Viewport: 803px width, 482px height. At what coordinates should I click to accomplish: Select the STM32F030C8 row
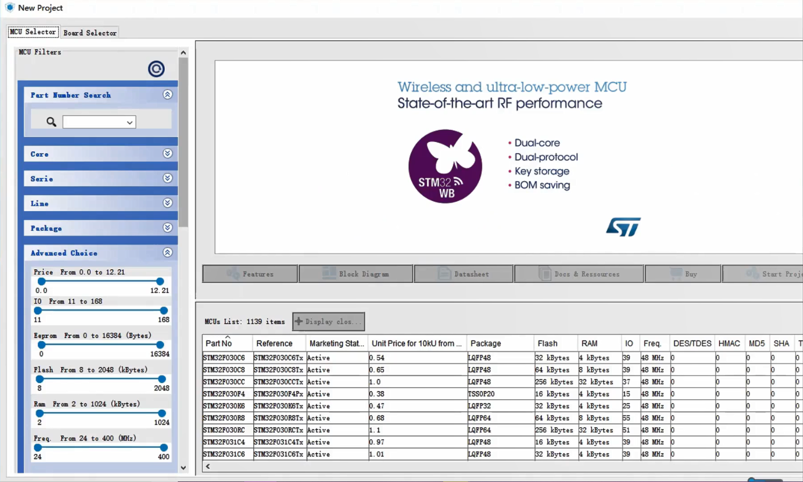pyautogui.click(x=502, y=370)
